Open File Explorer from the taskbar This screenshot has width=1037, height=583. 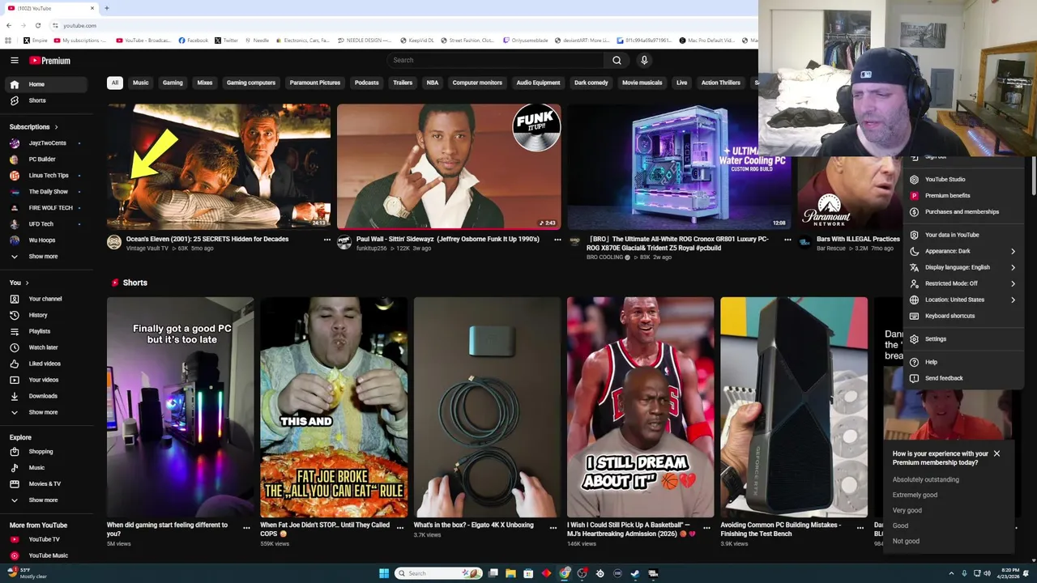tap(510, 573)
